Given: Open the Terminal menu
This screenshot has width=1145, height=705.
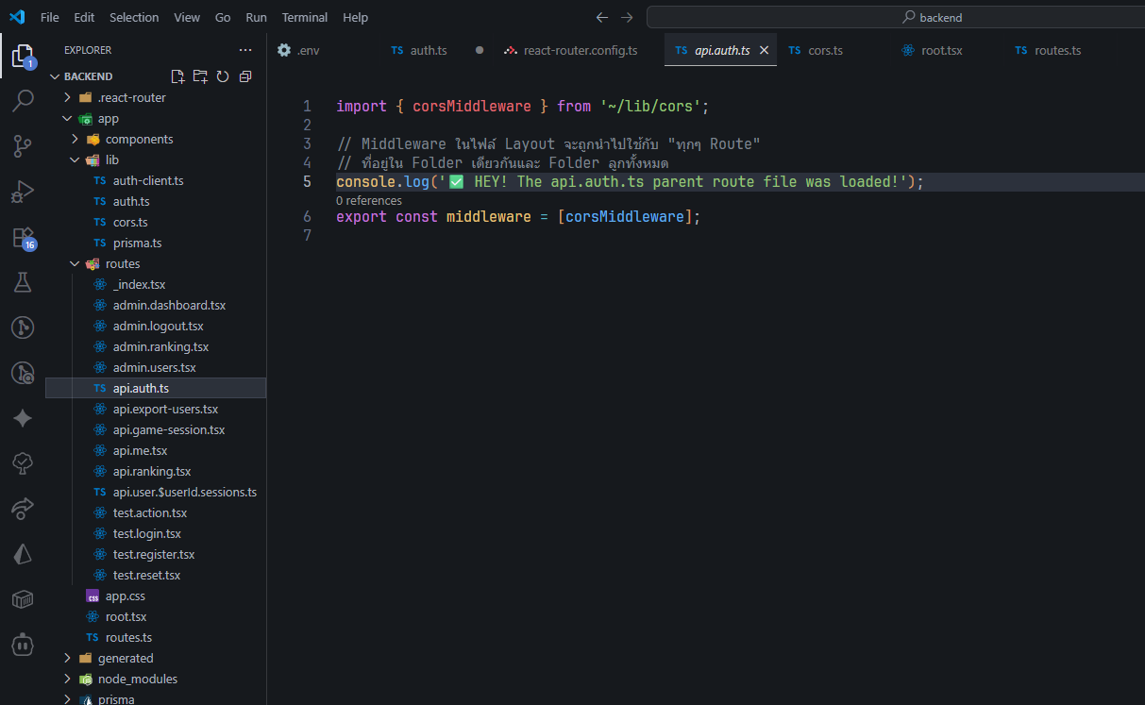Looking at the screenshot, I should click(304, 17).
